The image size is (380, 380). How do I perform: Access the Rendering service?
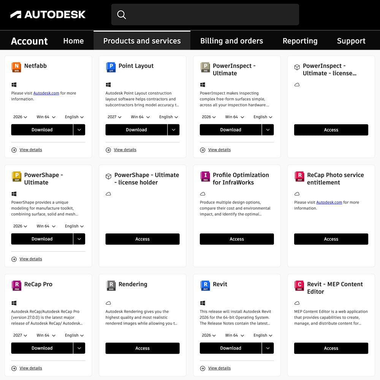tap(142, 348)
